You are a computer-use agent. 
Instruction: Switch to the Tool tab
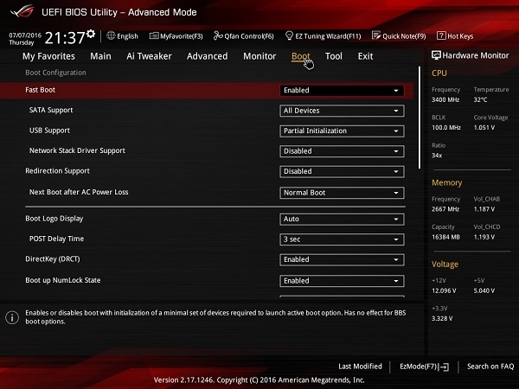click(334, 56)
